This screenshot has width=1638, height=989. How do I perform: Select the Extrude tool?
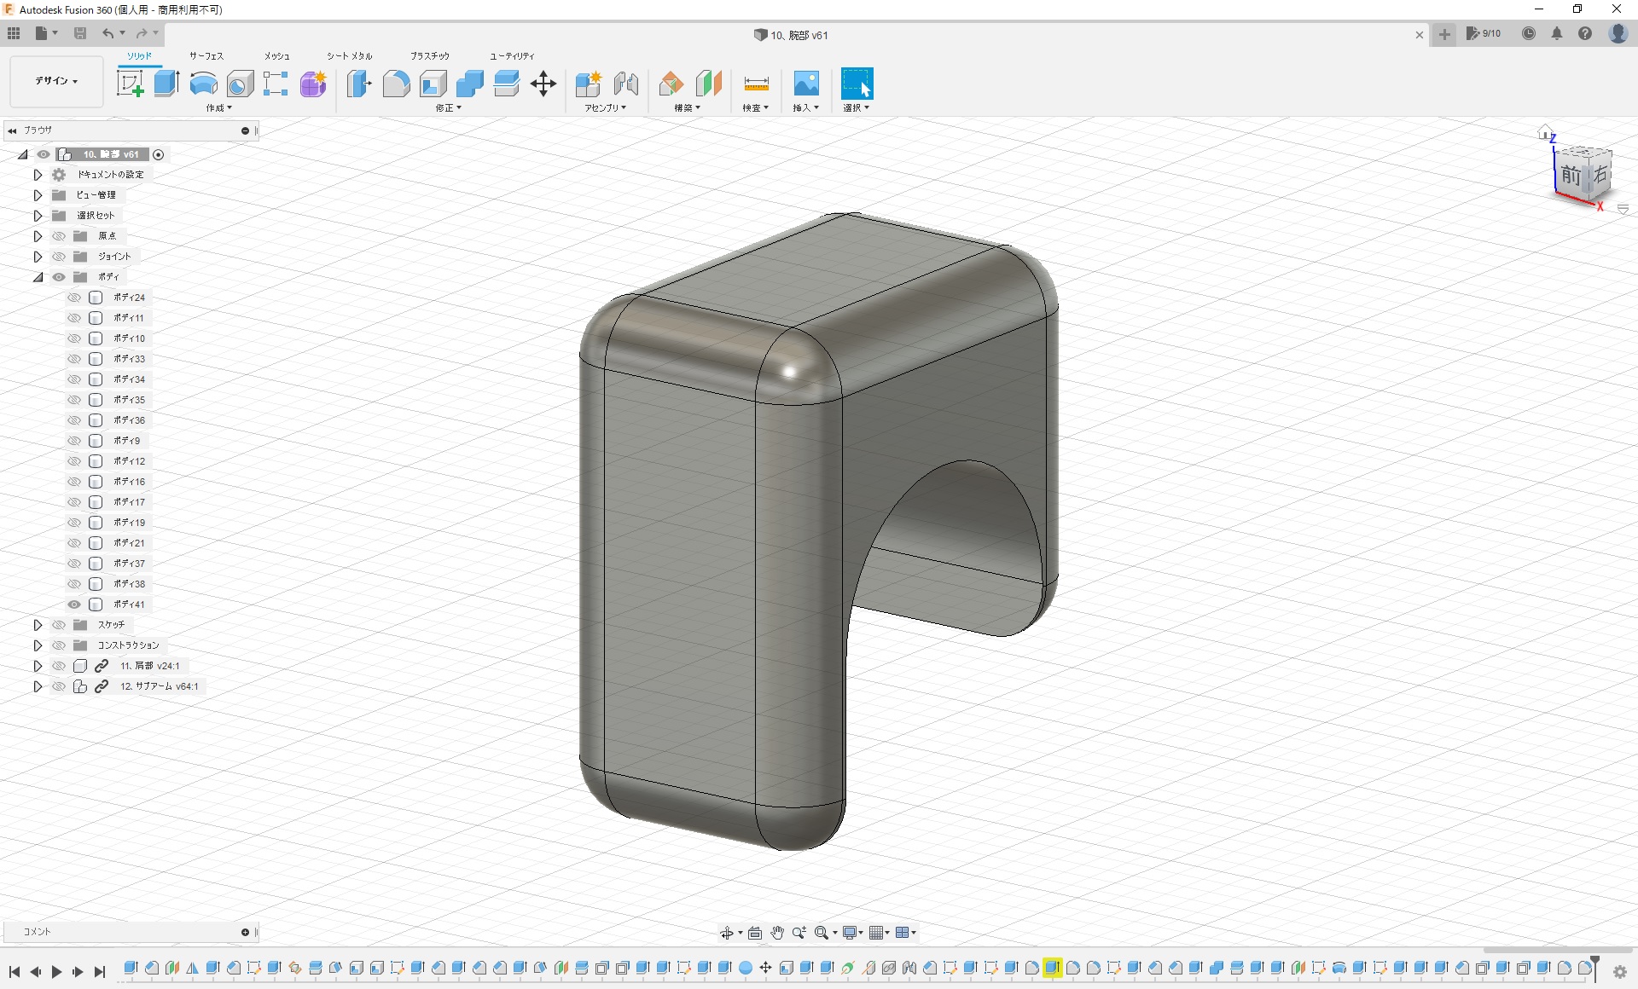[x=166, y=84]
